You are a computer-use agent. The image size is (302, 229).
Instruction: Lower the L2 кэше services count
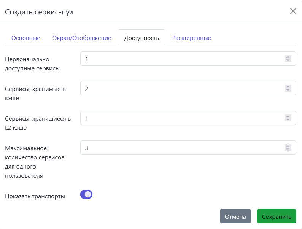click(288, 119)
